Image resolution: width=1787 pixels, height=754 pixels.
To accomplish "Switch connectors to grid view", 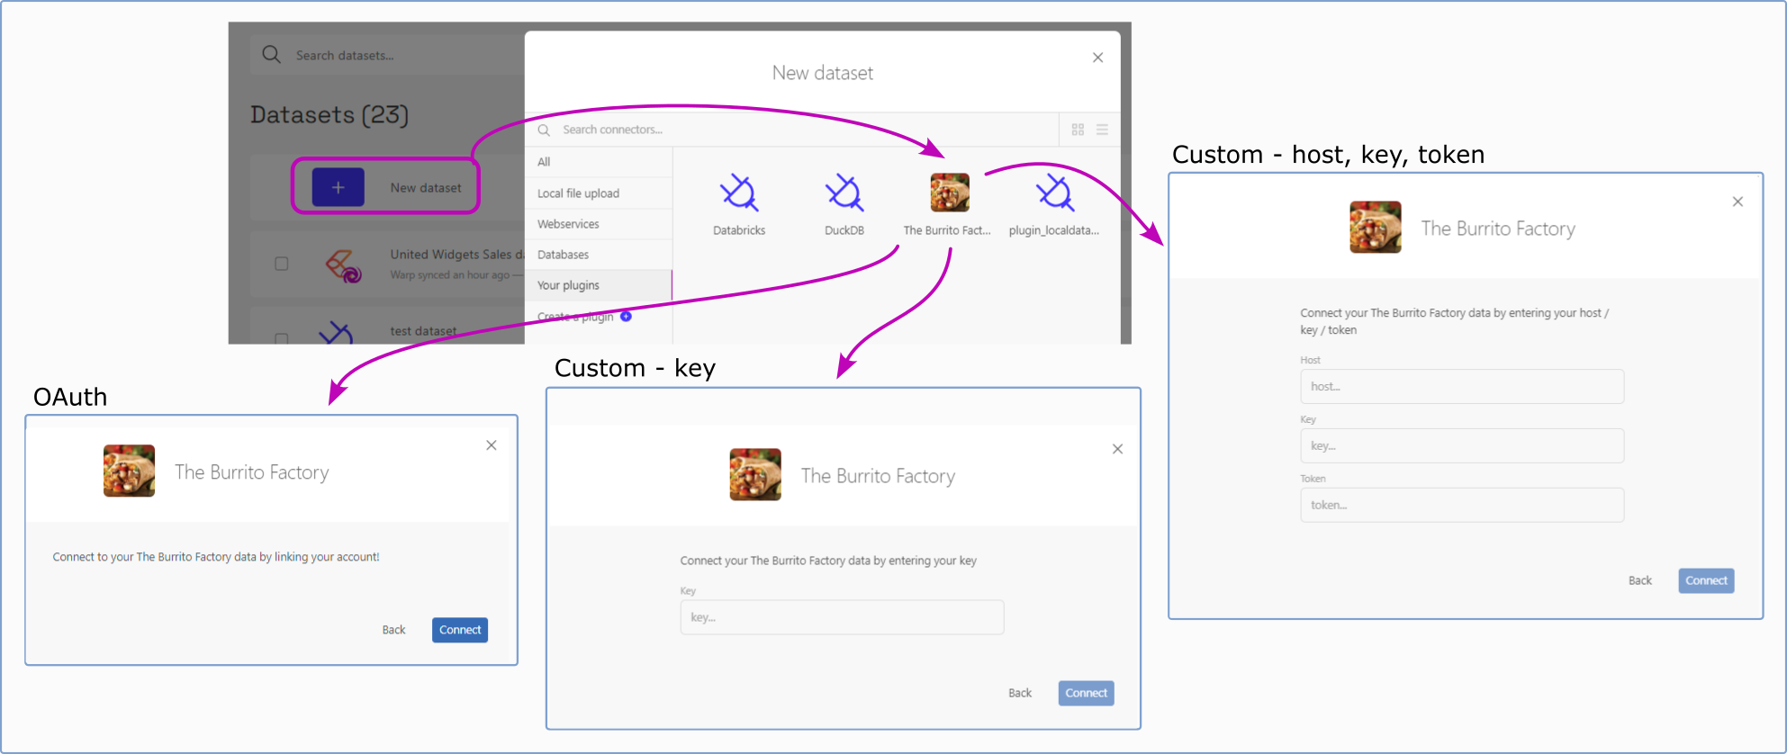I will pyautogui.click(x=1078, y=130).
